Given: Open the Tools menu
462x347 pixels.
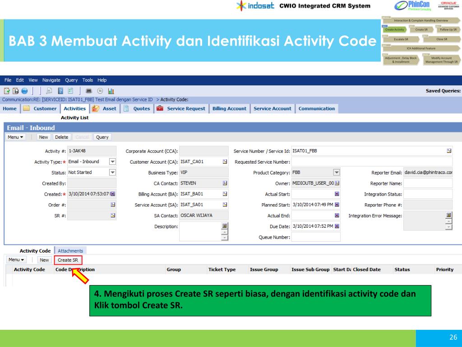Looking at the screenshot, I should [x=88, y=80].
